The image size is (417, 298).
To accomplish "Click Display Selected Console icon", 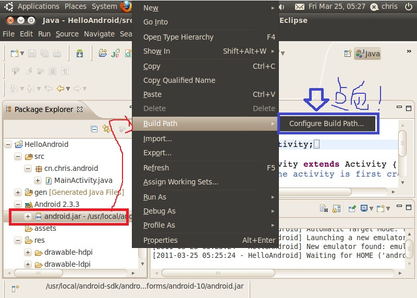I will click(x=364, y=208).
